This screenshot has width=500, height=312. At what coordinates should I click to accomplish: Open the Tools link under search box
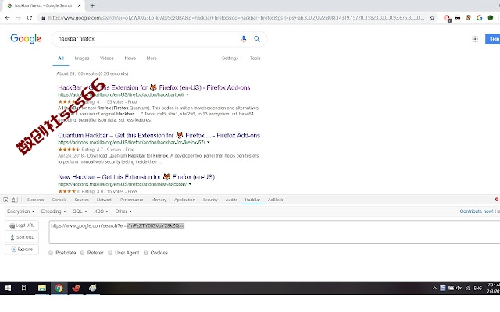pyautogui.click(x=255, y=58)
